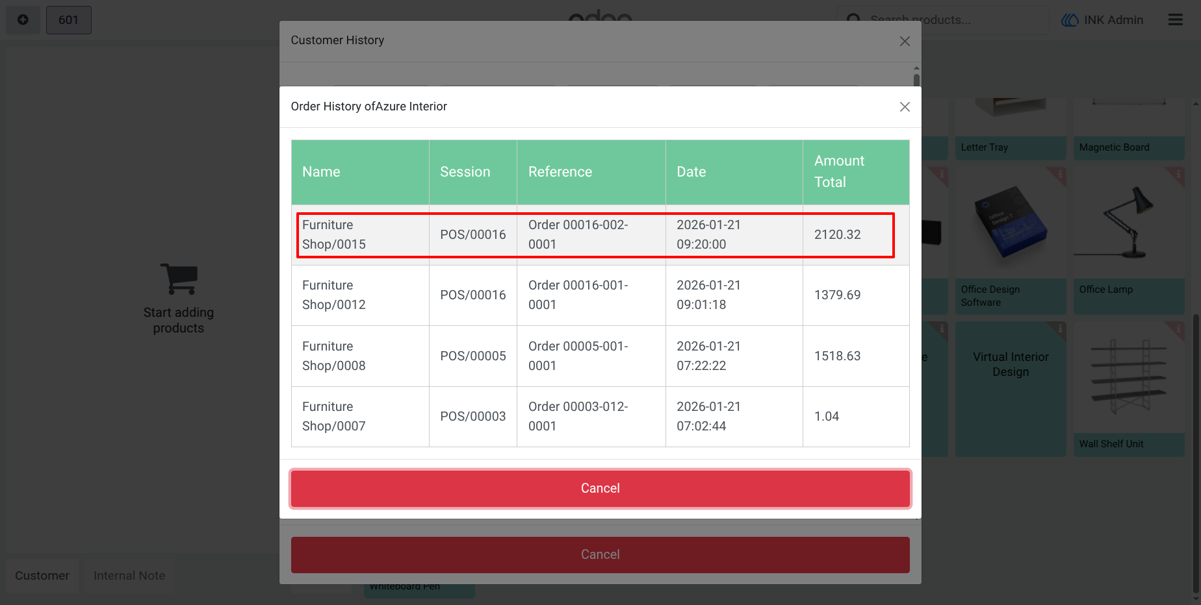Viewport: 1201px width, 605px height.
Task: Open info icon on Virtual Interior Design
Action: tap(1059, 329)
